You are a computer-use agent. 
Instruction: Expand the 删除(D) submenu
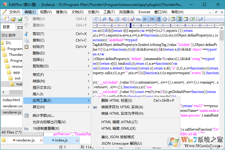click(x=57, y=53)
